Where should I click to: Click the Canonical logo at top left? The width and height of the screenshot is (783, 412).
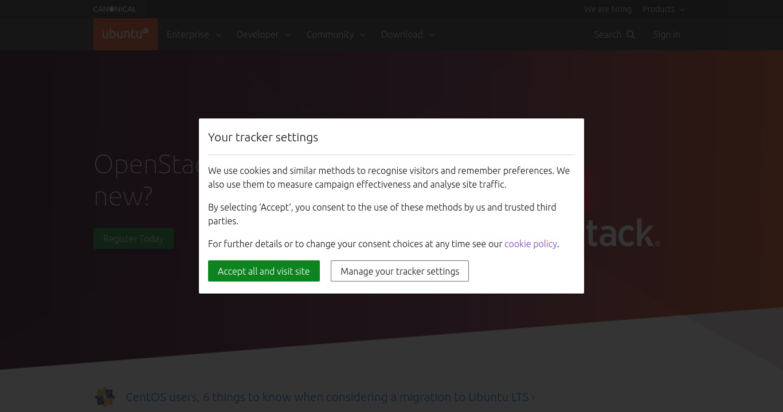115,9
